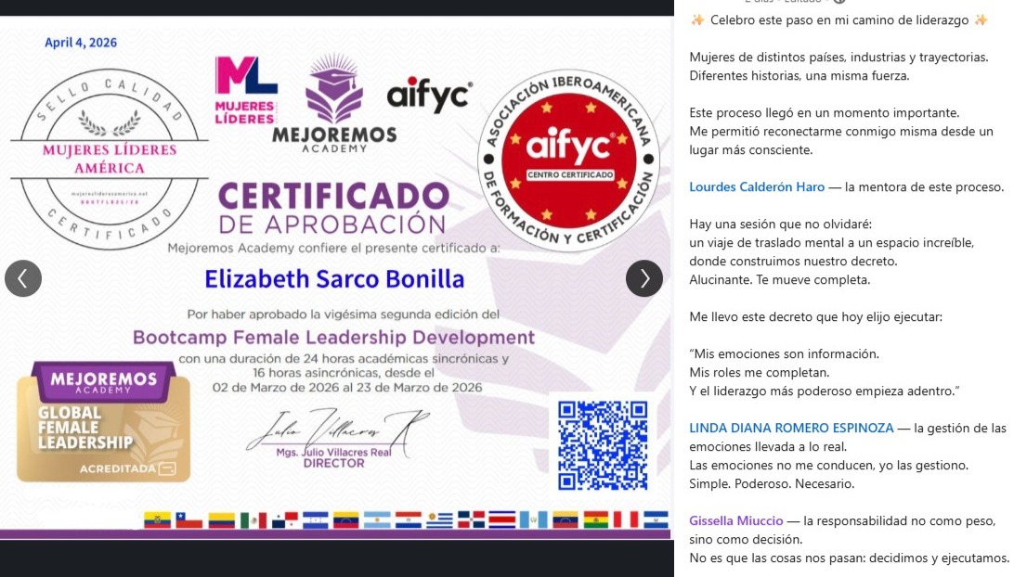Screen dimensions: 1027x577
Task: Click the Guatemala flag in flag row
Action: [533, 520]
